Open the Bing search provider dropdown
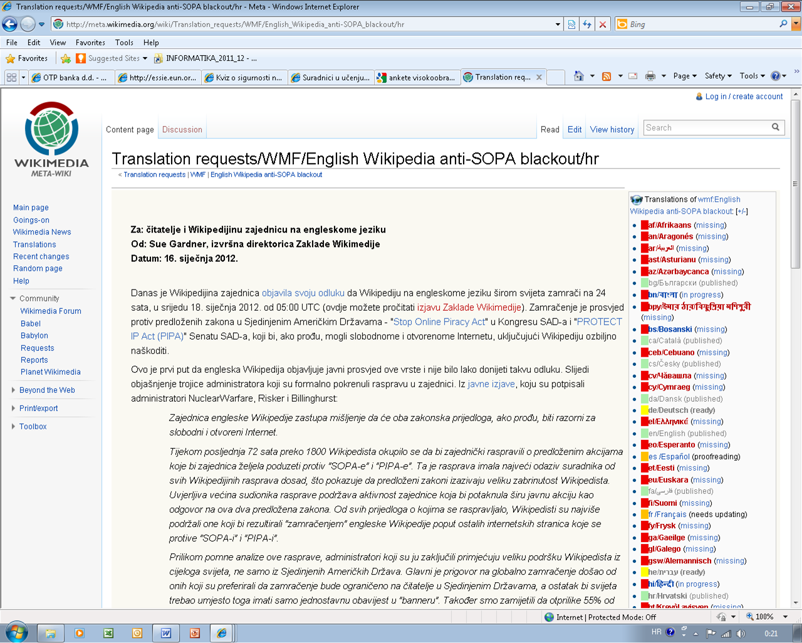The width and height of the screenshot is (802, 643). click(x=796, y=24)
